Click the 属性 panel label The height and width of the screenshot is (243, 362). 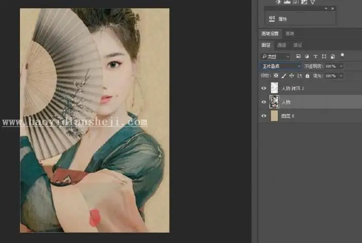tap(282, 19)
